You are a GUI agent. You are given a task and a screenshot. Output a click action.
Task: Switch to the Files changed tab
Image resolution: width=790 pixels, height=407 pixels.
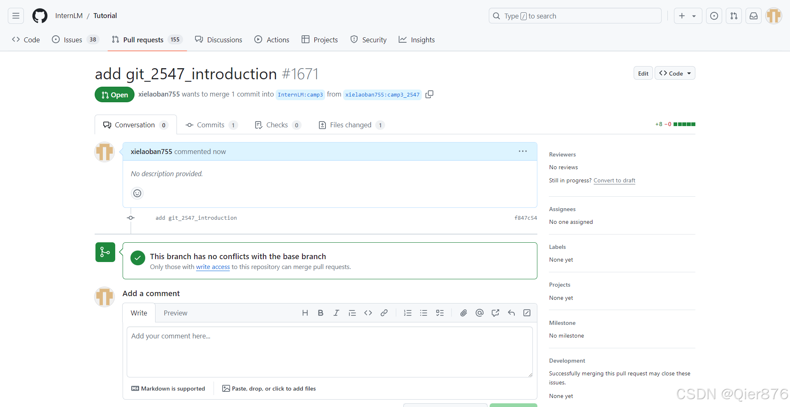coord(352,125)
